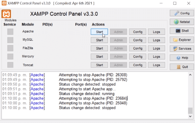Toggle the Apache service checkbox

click(10, 32)
